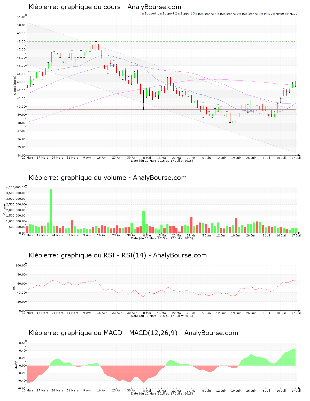Click the Support 1 red legend swatch
Viewport: 310px width, 401px height.
coord(143,14)
